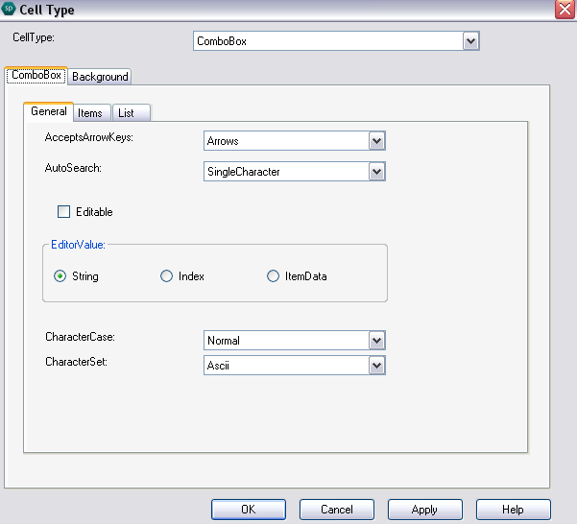Enable the Editable checkbox
577x524 pixels.
point(63,212)
